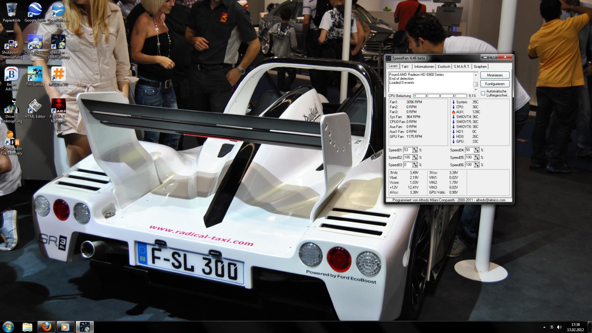Select the speedfan - Verknüpfung desktop icon
Viewport: 592px width, 333px height.
[58, 47]
